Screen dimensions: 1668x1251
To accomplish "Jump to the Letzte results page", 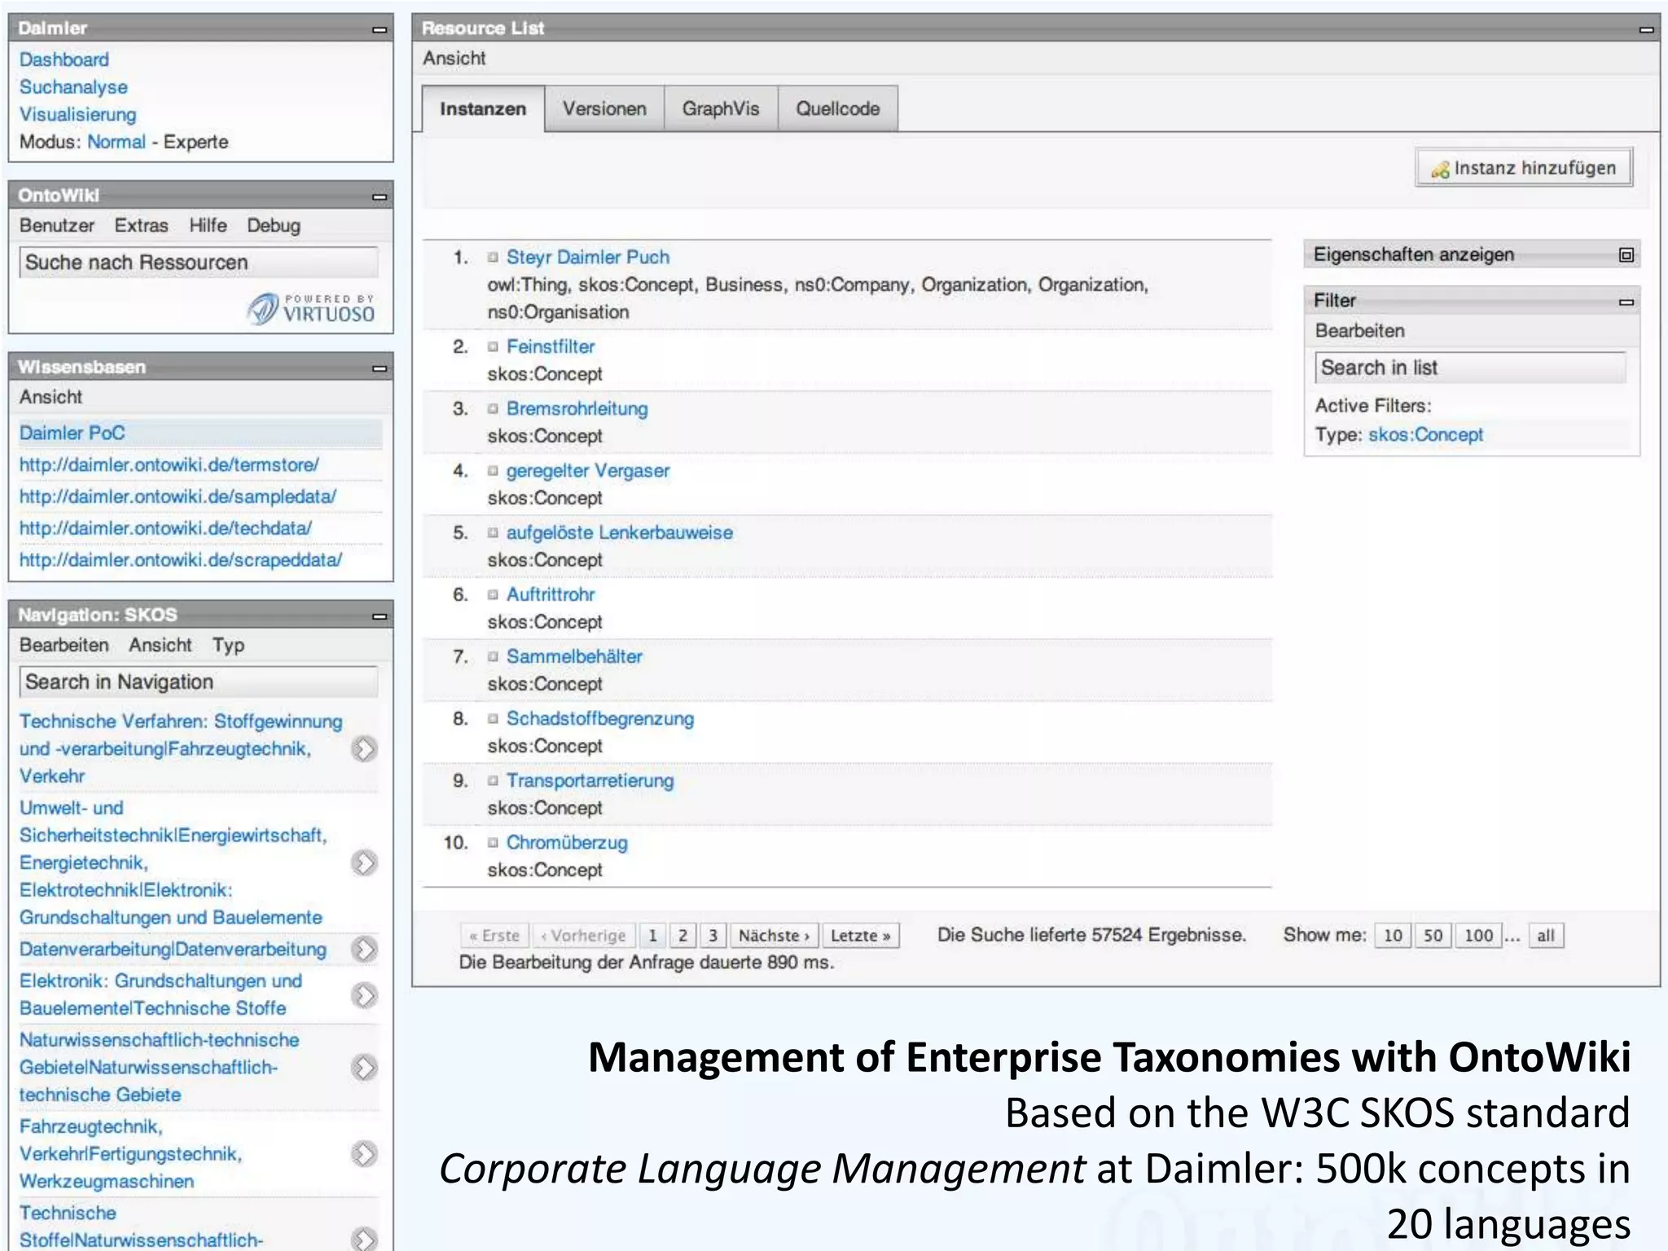I will [x=861, y=936].
